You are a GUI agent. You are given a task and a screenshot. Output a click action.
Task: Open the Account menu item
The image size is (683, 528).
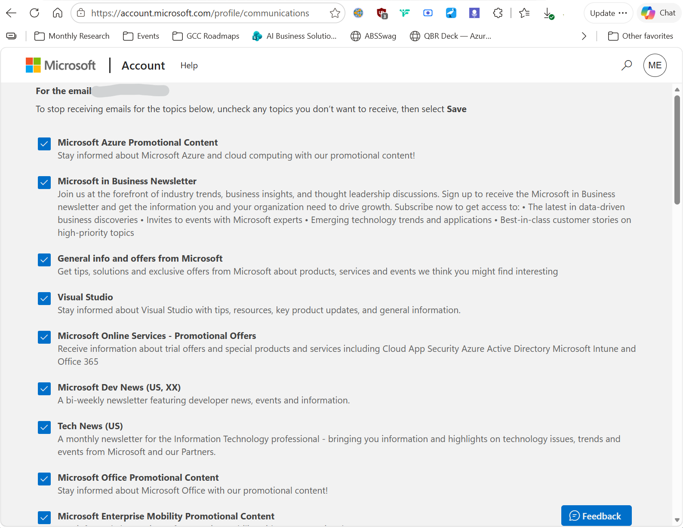143,65
